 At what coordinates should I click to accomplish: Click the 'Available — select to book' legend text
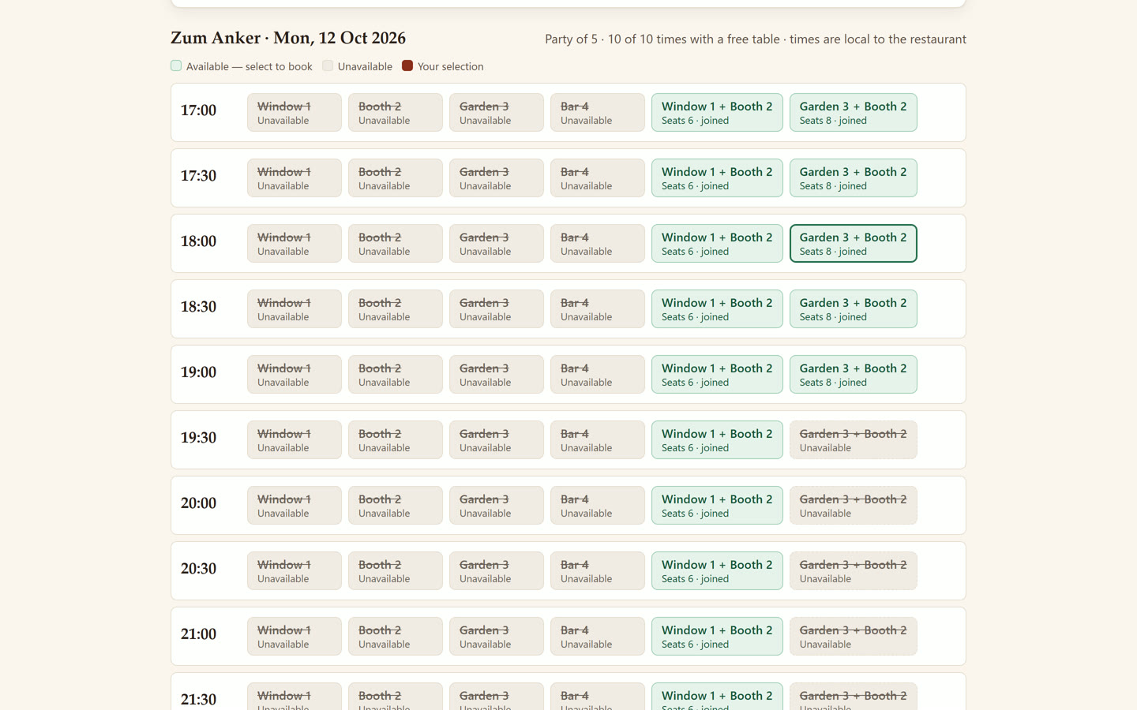250,66
